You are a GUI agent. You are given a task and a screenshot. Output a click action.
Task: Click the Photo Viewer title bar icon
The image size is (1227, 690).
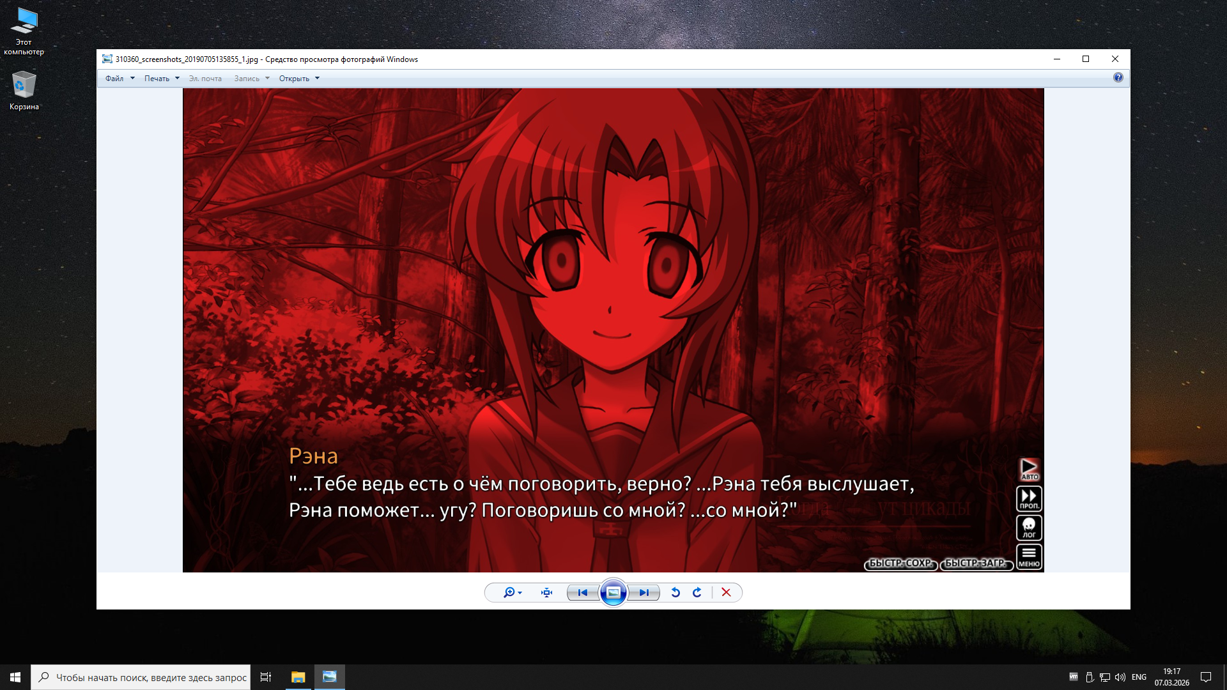tap(107, 59)
